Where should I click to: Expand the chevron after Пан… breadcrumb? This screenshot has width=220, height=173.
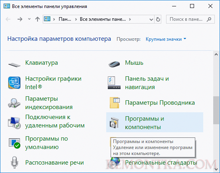click(76, 19)
